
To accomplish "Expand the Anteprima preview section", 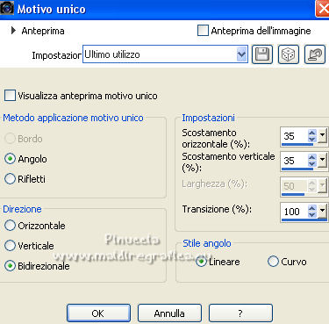I will [x=13, y=31].
